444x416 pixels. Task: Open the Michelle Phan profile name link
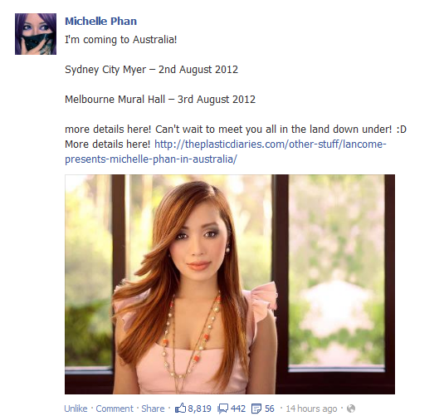tap(100, 22)
